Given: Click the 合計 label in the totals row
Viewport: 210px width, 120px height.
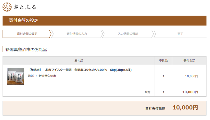Looking at the screenshot, I should click(148, 92).
